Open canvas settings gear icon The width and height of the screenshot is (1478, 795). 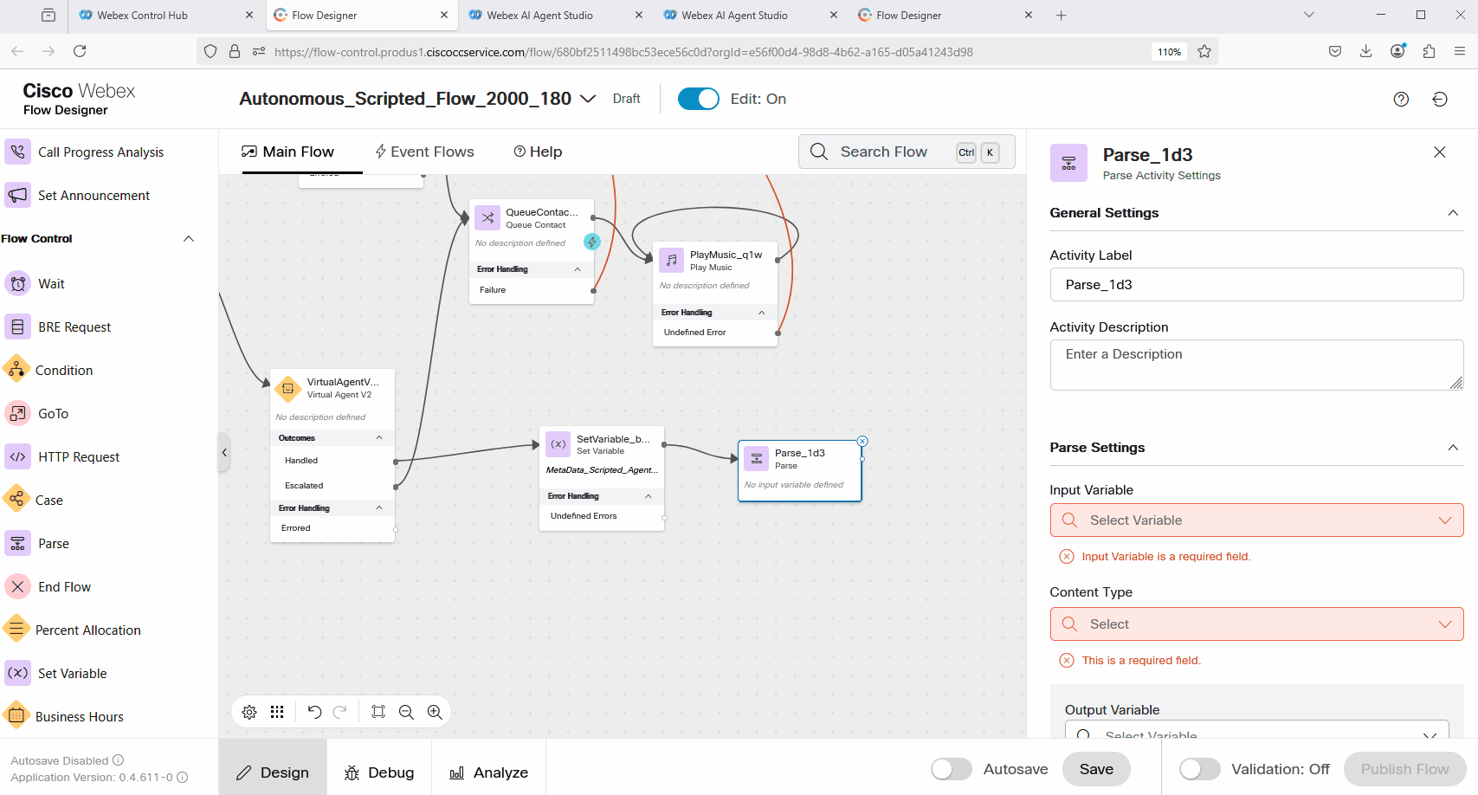click(x=249, y=712)
